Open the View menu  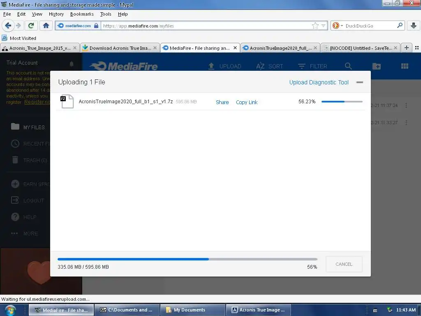(37, 14)
